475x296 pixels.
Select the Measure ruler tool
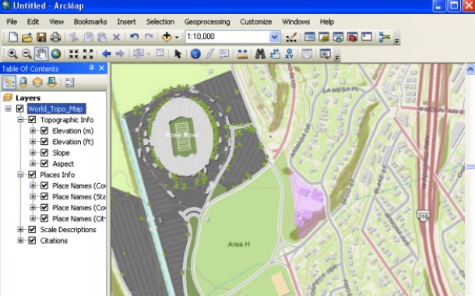tap(242, 54)
